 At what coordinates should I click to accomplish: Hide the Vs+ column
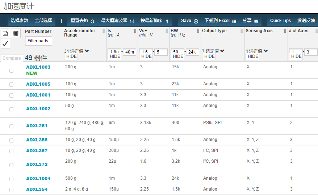tap(146, 56)
